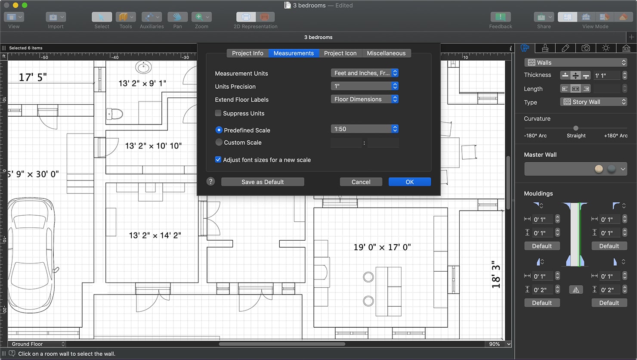Viewport: 637px width, 360px height.
Task: Activate the Select arrow tool
Action: point(102,17)
